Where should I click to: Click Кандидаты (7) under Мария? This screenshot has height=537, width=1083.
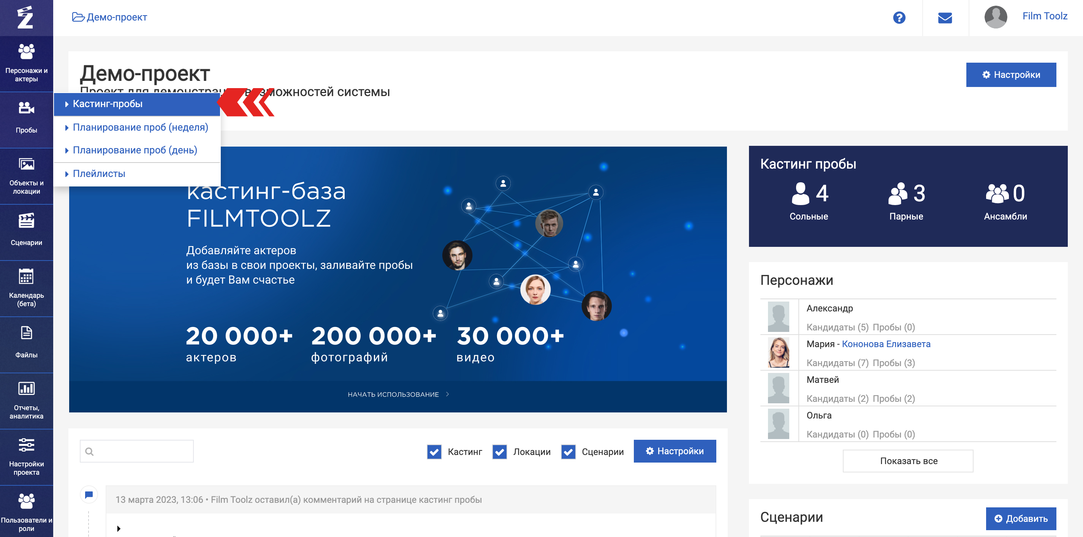tap(837, 363)
